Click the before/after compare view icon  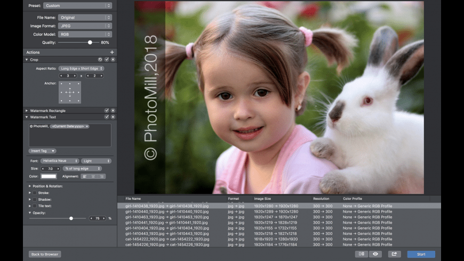(361, 254)
